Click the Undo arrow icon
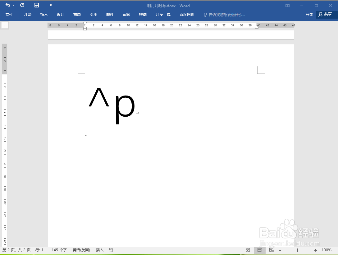 tap(8, 5)
